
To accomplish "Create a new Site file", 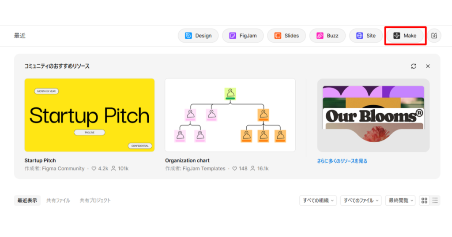I will (x=366, y=36).
